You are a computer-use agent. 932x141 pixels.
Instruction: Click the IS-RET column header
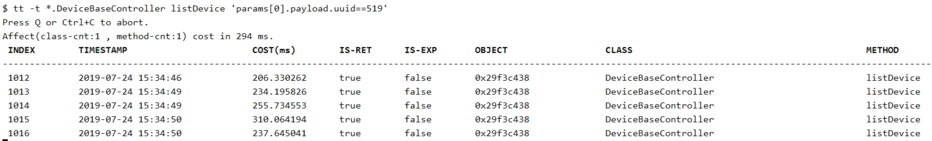(355, 50)
